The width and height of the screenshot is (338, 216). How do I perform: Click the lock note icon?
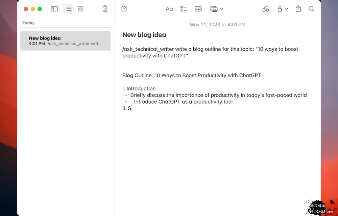[280, 9]
